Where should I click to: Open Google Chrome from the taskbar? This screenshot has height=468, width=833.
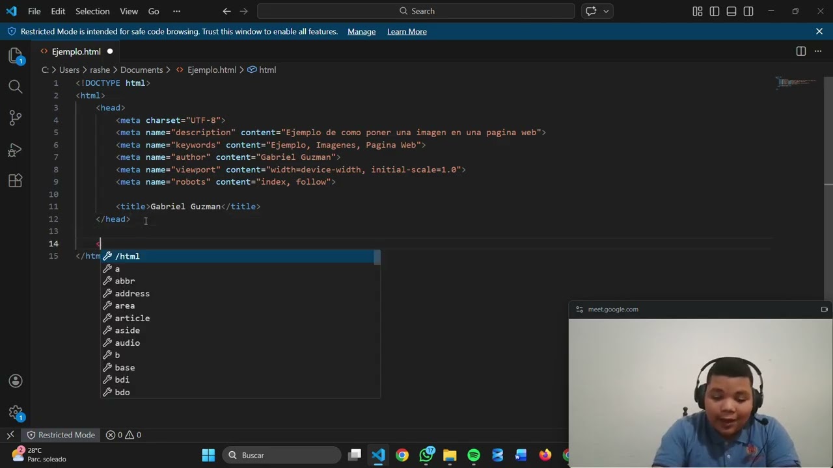tap(402, 455)
